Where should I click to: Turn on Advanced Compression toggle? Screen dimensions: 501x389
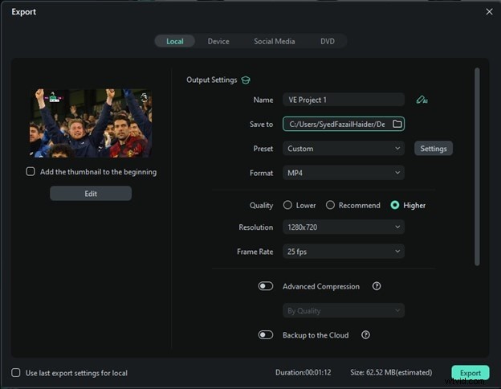click(266, 286)
